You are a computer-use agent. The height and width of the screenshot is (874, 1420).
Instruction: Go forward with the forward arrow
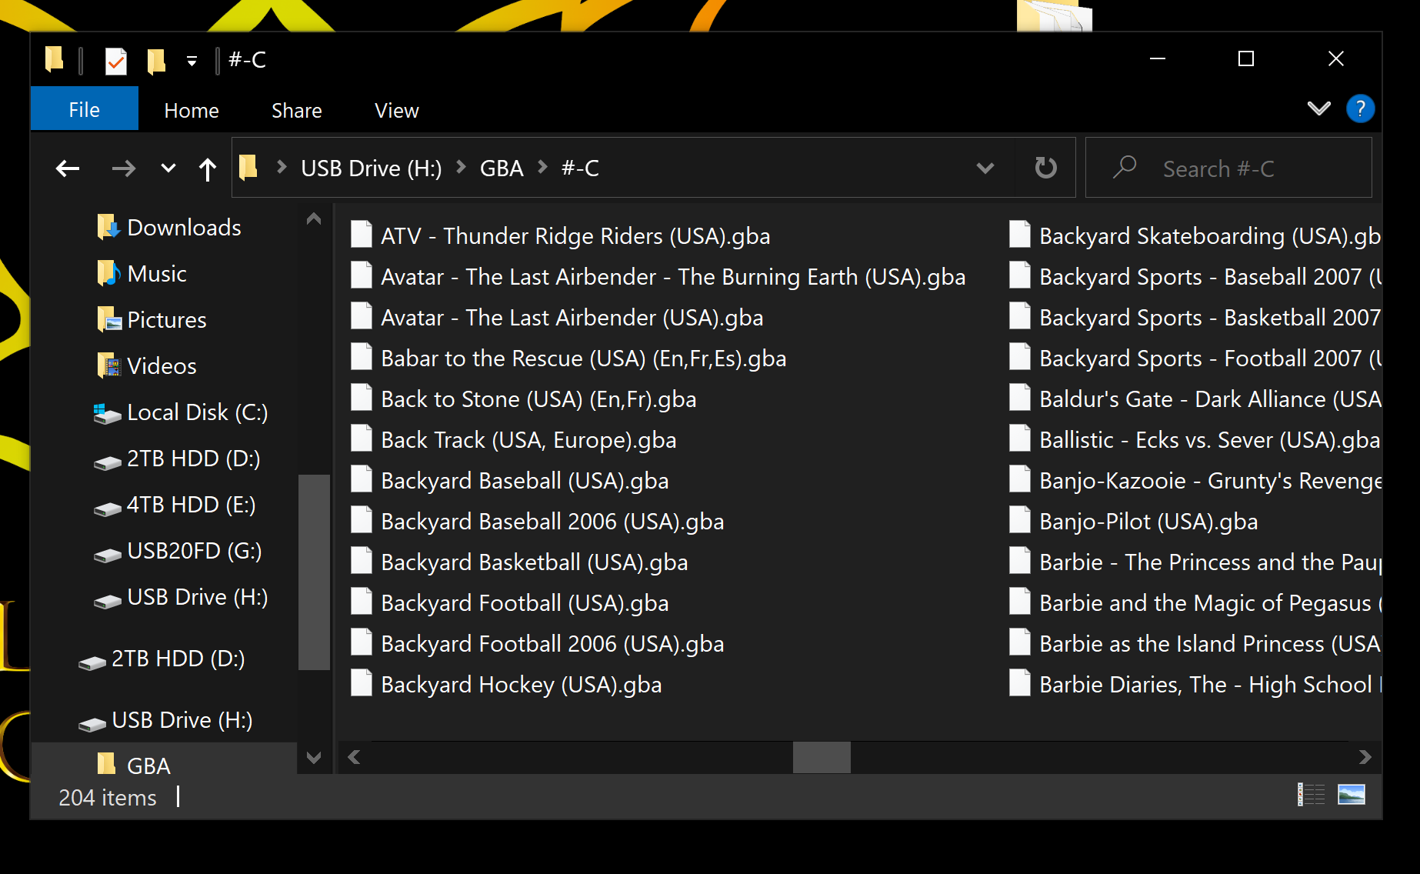coord(123,168)
